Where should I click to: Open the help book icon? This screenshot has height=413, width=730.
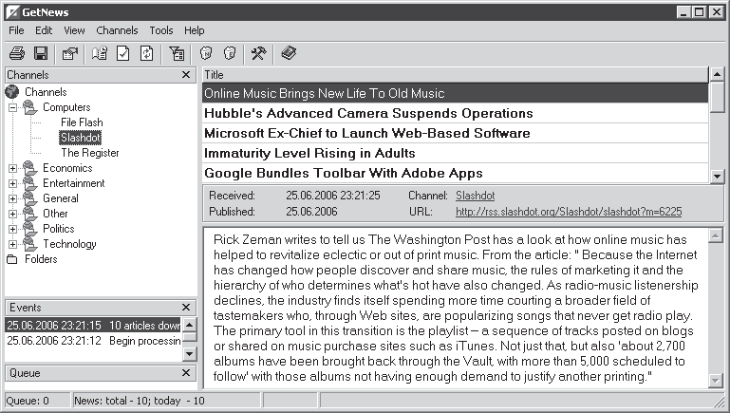[289, 53]
